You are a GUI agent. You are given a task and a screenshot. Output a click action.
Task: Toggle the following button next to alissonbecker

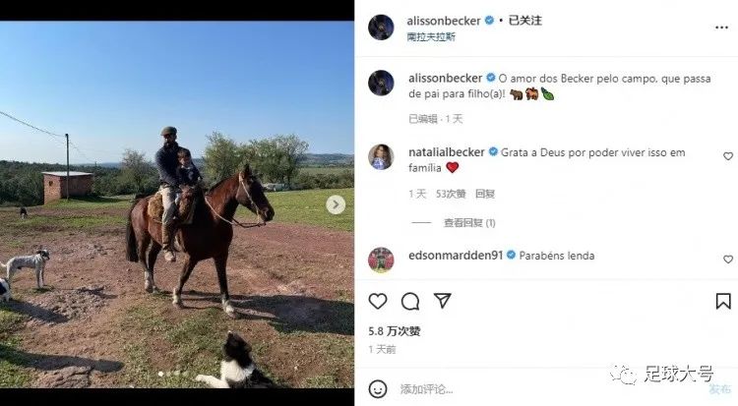pyautogui.click(x=524, y=21)
